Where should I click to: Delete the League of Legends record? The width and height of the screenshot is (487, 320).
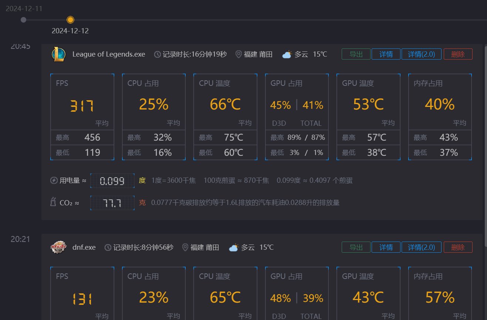coord(458,54)
